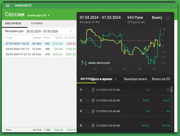This screenshot has height=136, width=180.
Task: Open text history of 4:25:46 AM hand
Action: (93, 111)
